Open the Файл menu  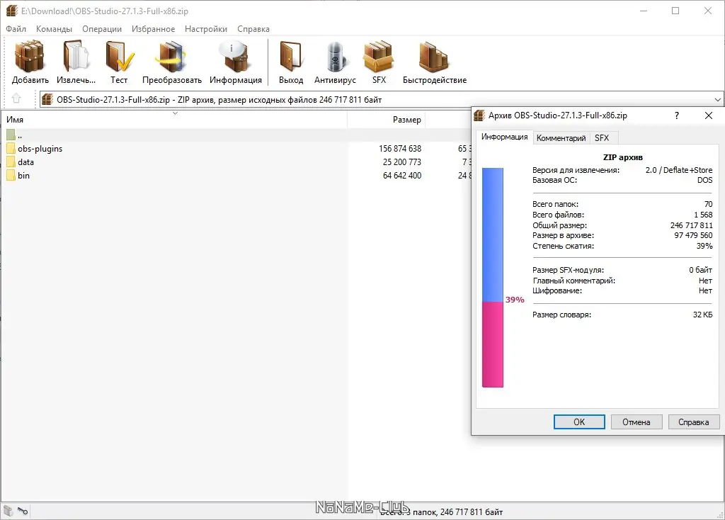tap(16, 28)
